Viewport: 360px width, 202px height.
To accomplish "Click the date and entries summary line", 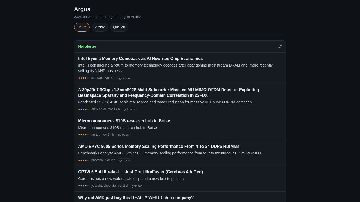I will pyautogui.click(x=107, y=17).
